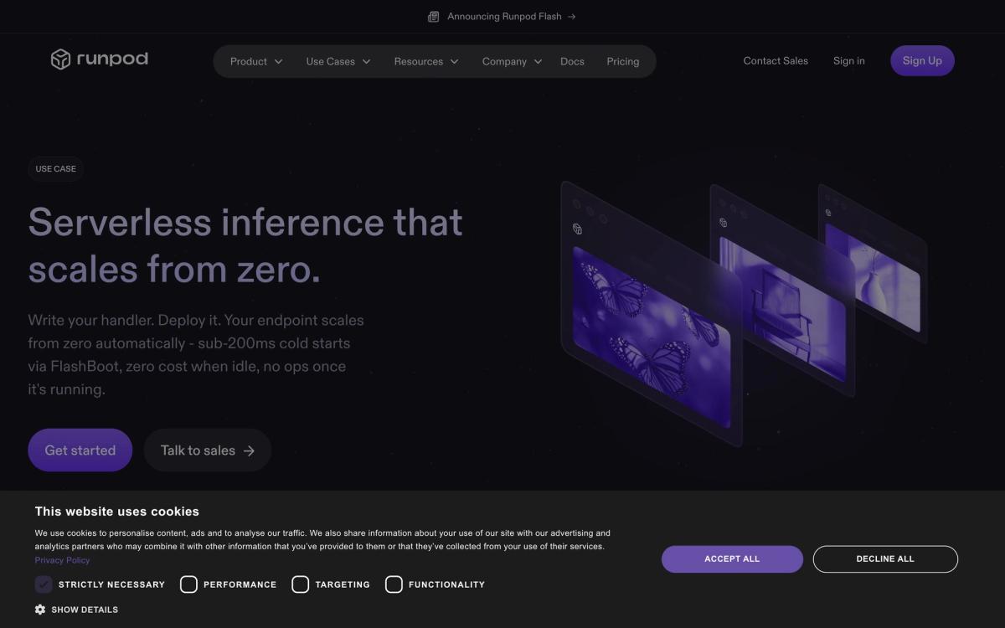Click the chair image panel
The height and width of the screenshot is (628, 1005).
point(783,308)
